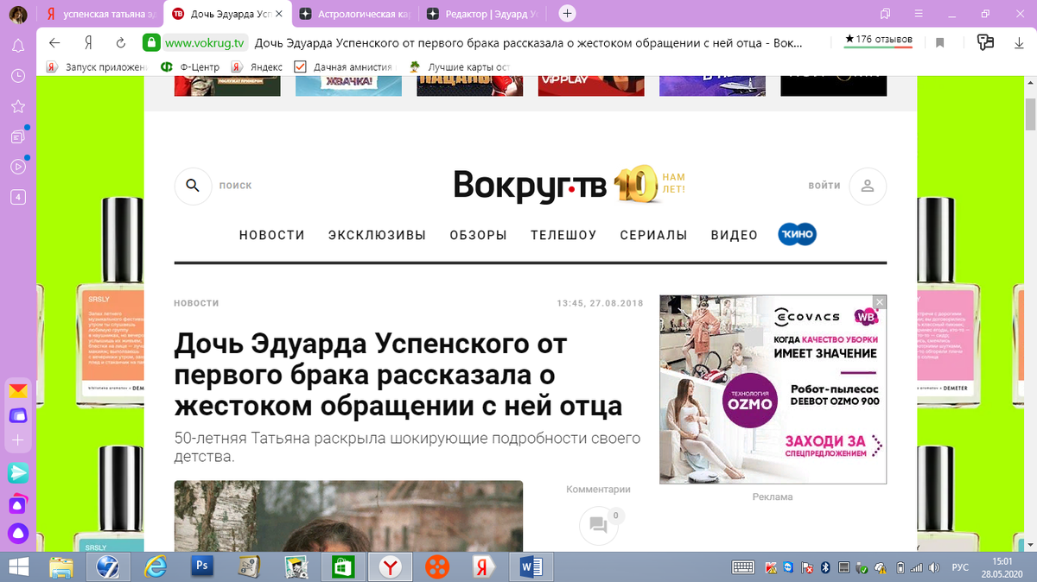This screenshot has height=582, width=1037.
Task: Open Internet Explorer from taskbar
Action: click(x=156, y=566)
